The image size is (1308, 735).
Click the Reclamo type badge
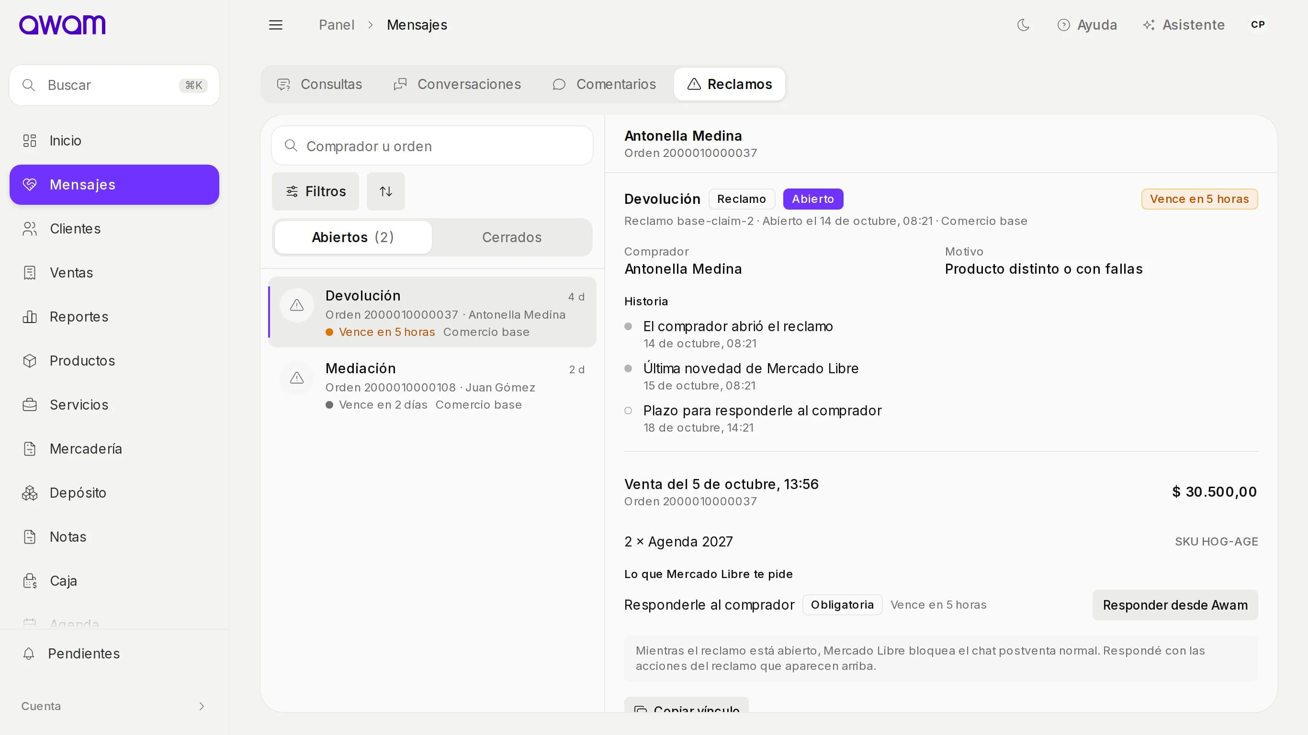click(x=741, y=199)
